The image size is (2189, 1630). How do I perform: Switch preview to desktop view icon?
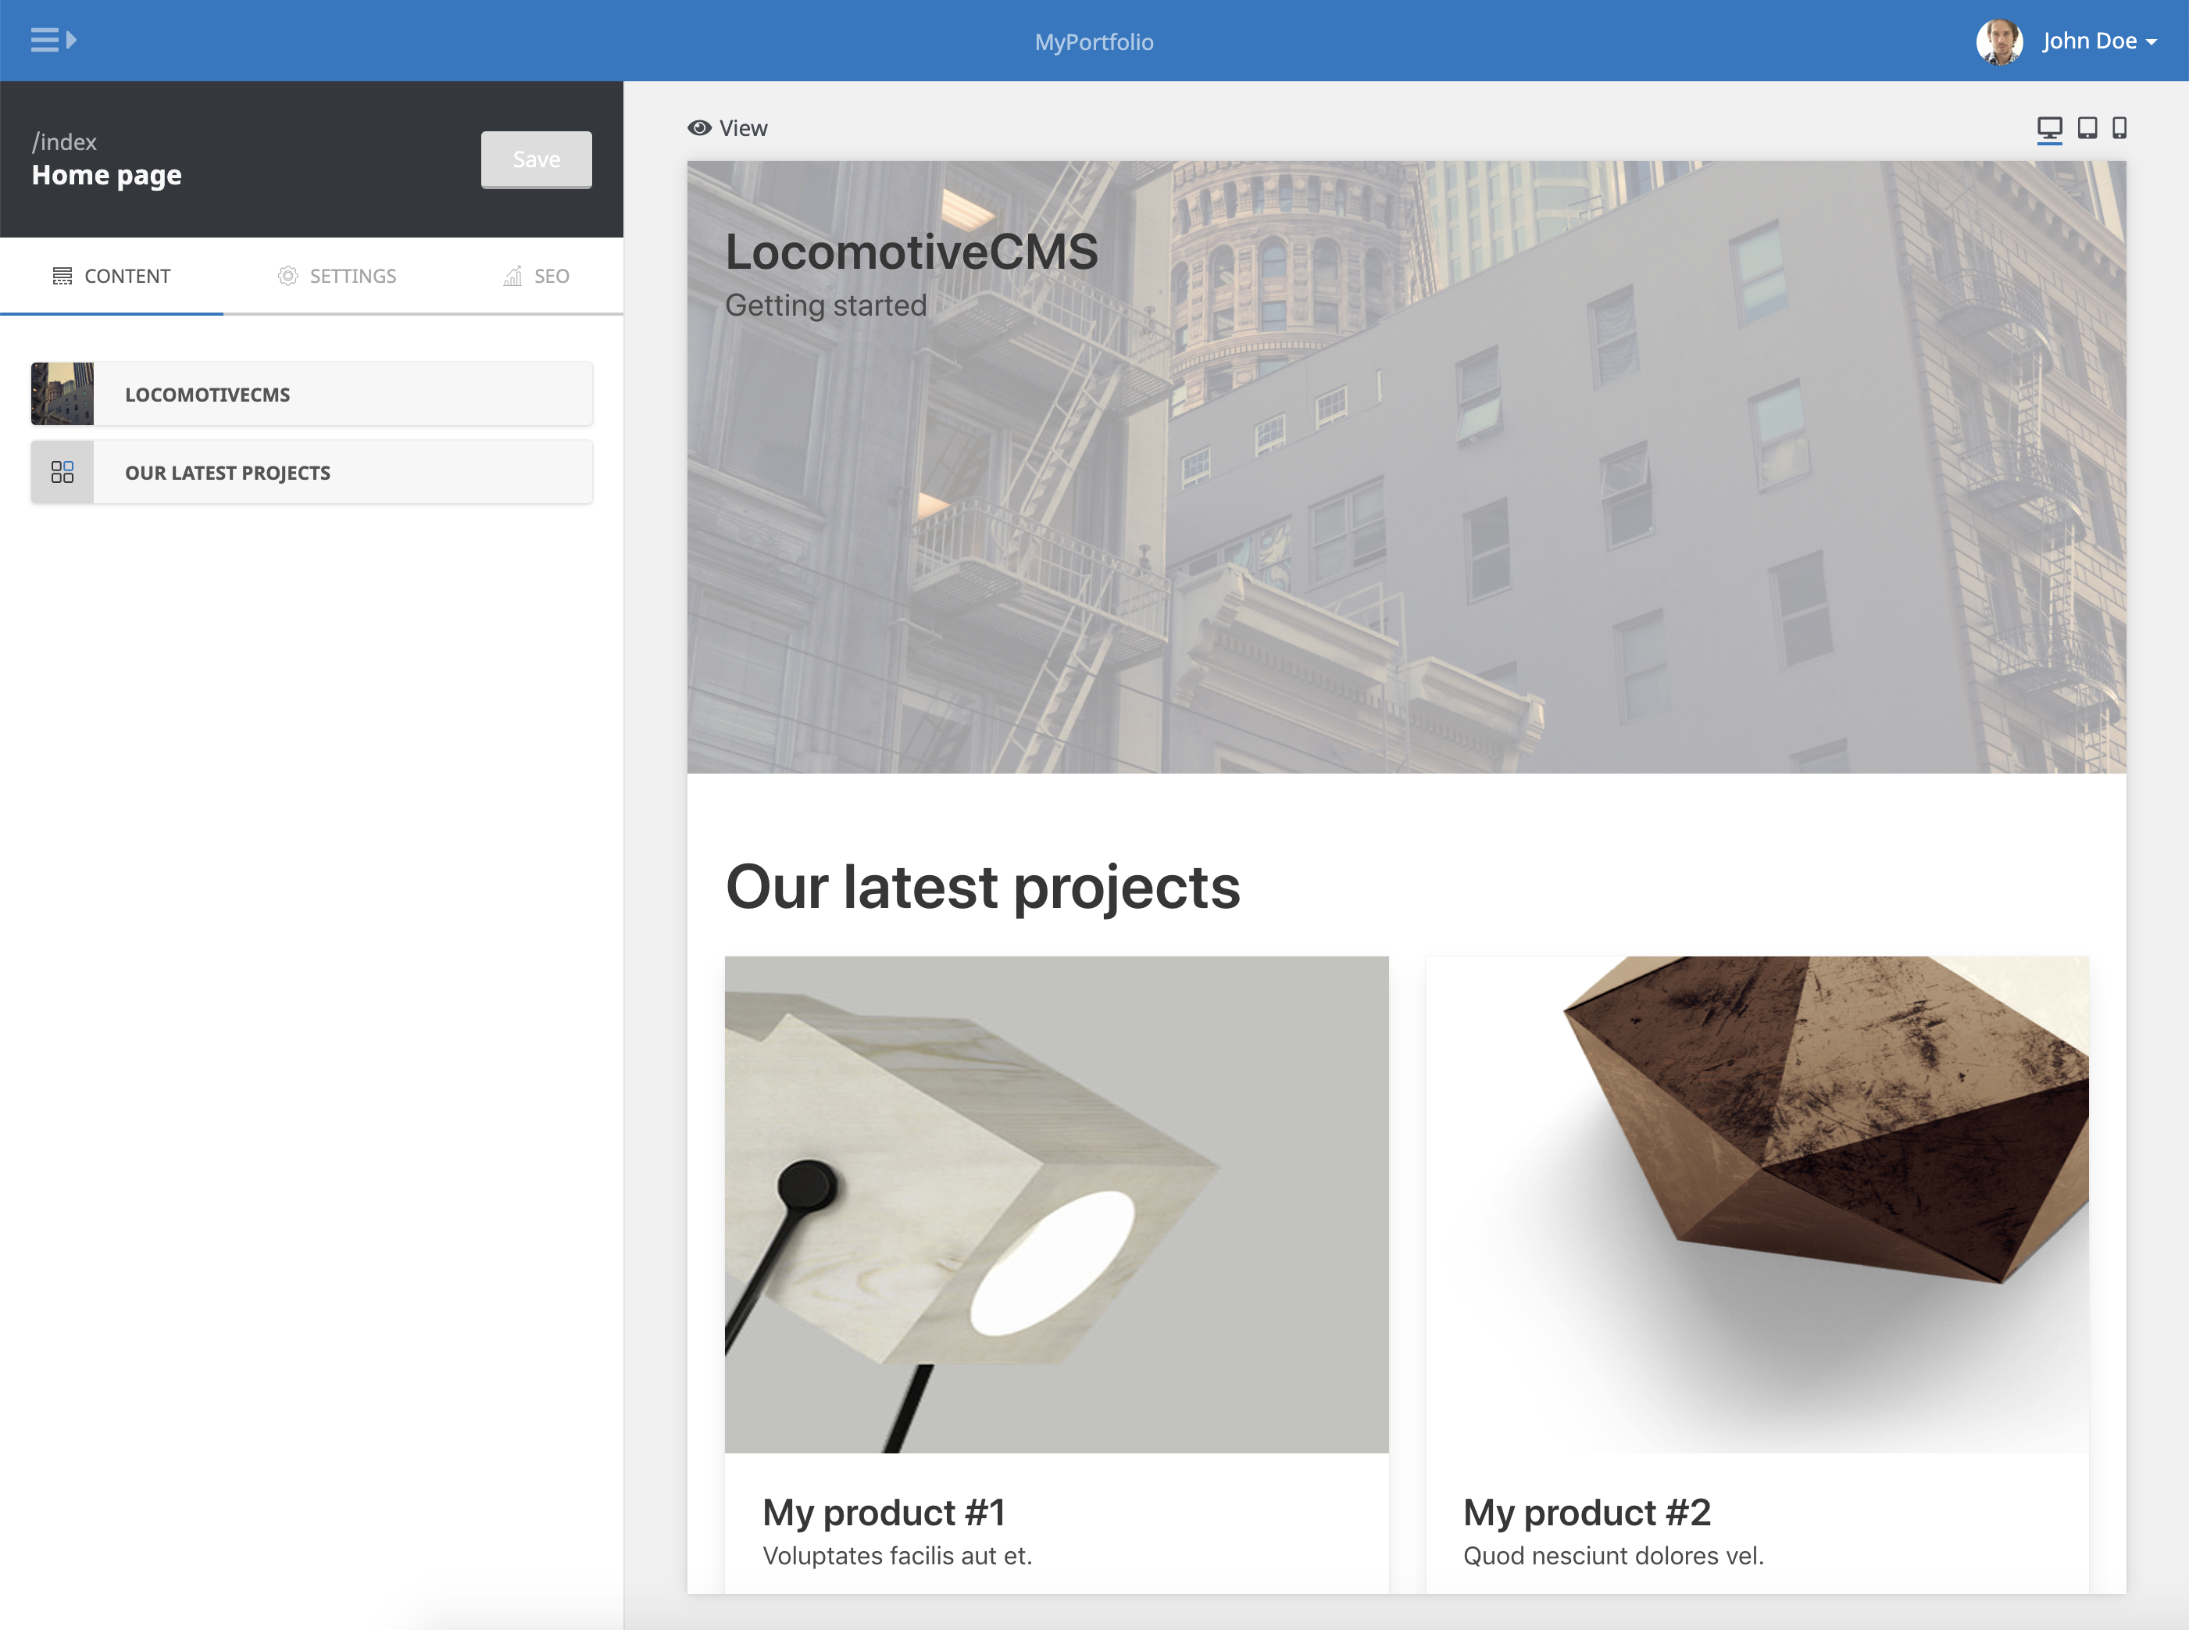2049,128
